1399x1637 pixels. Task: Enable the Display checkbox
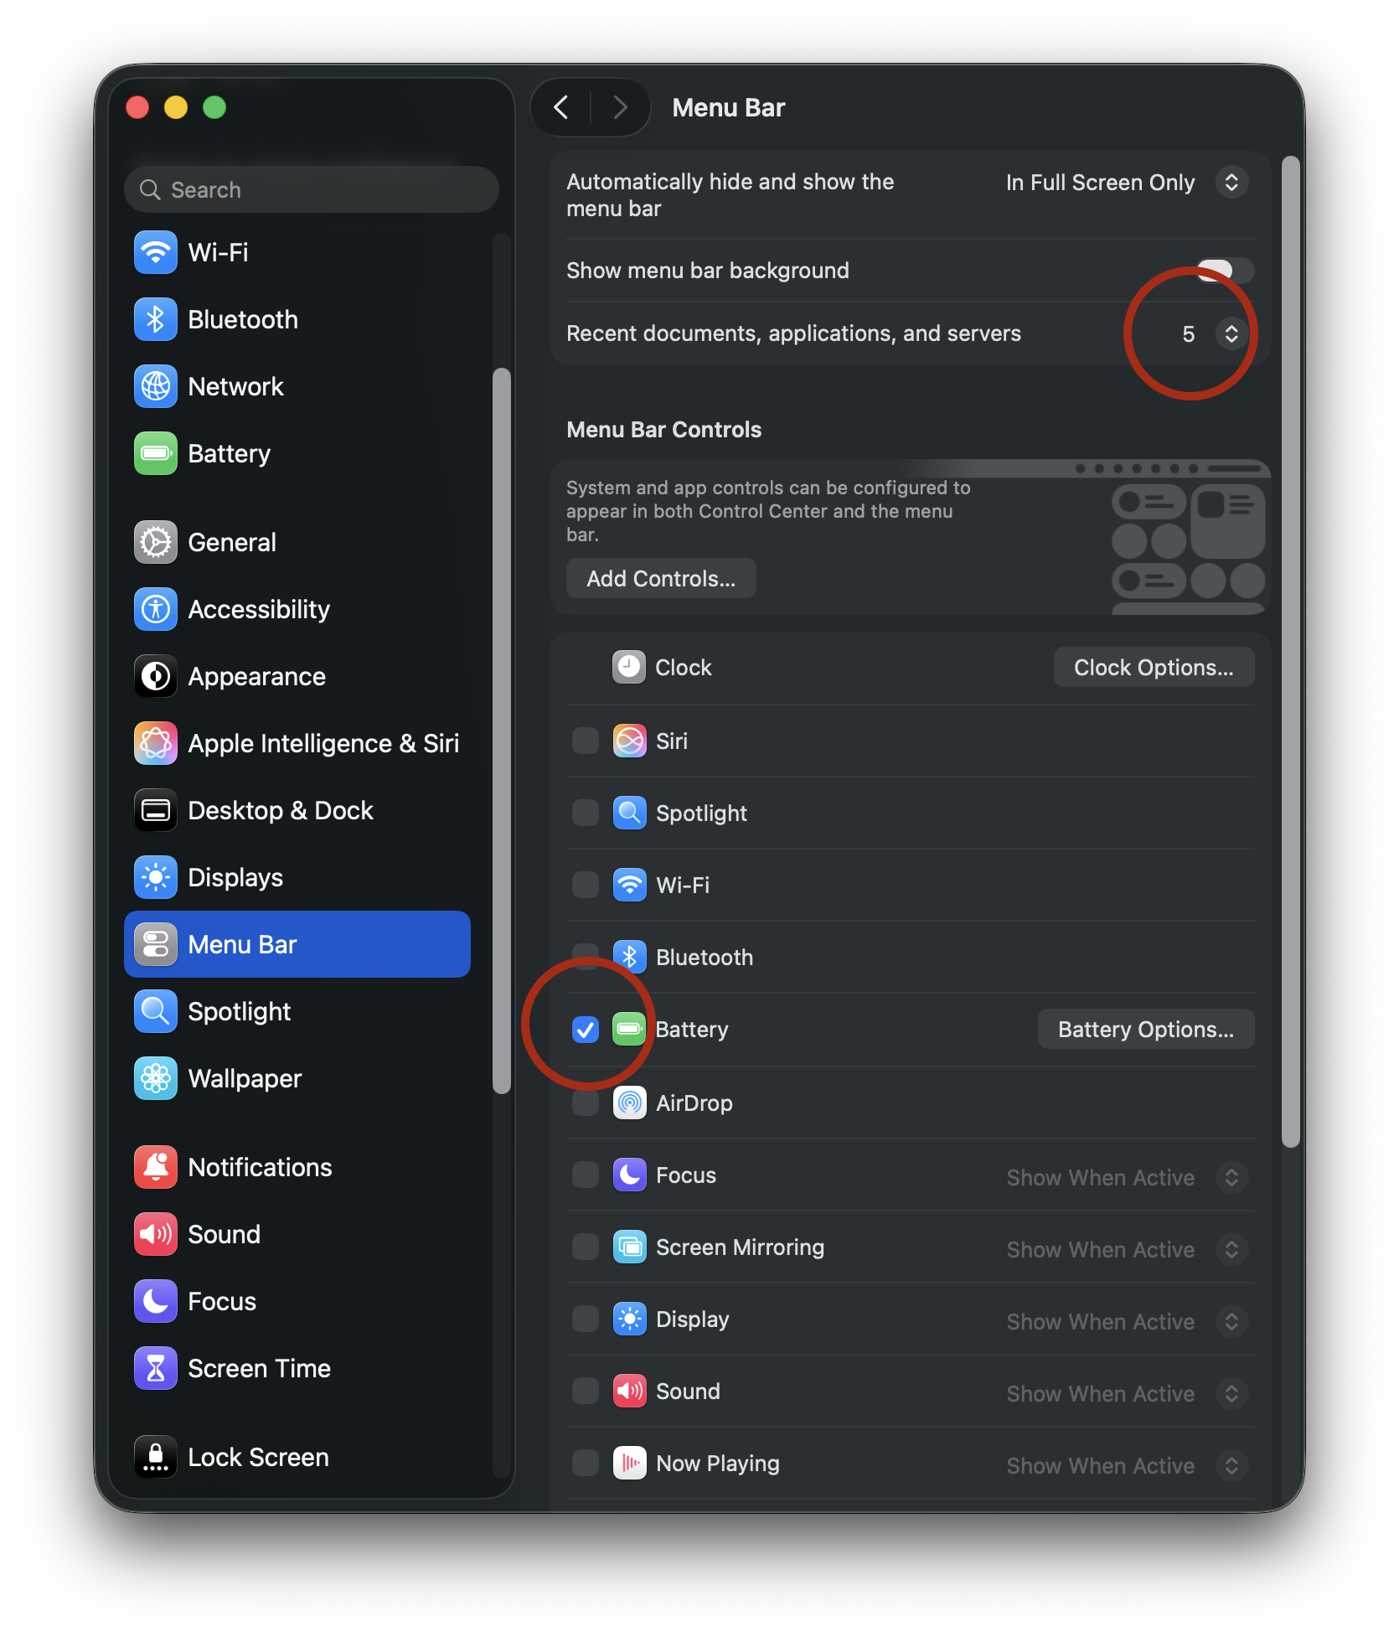pos(585,1319)
